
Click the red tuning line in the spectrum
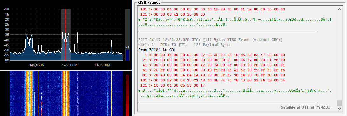tap(65, 35)
